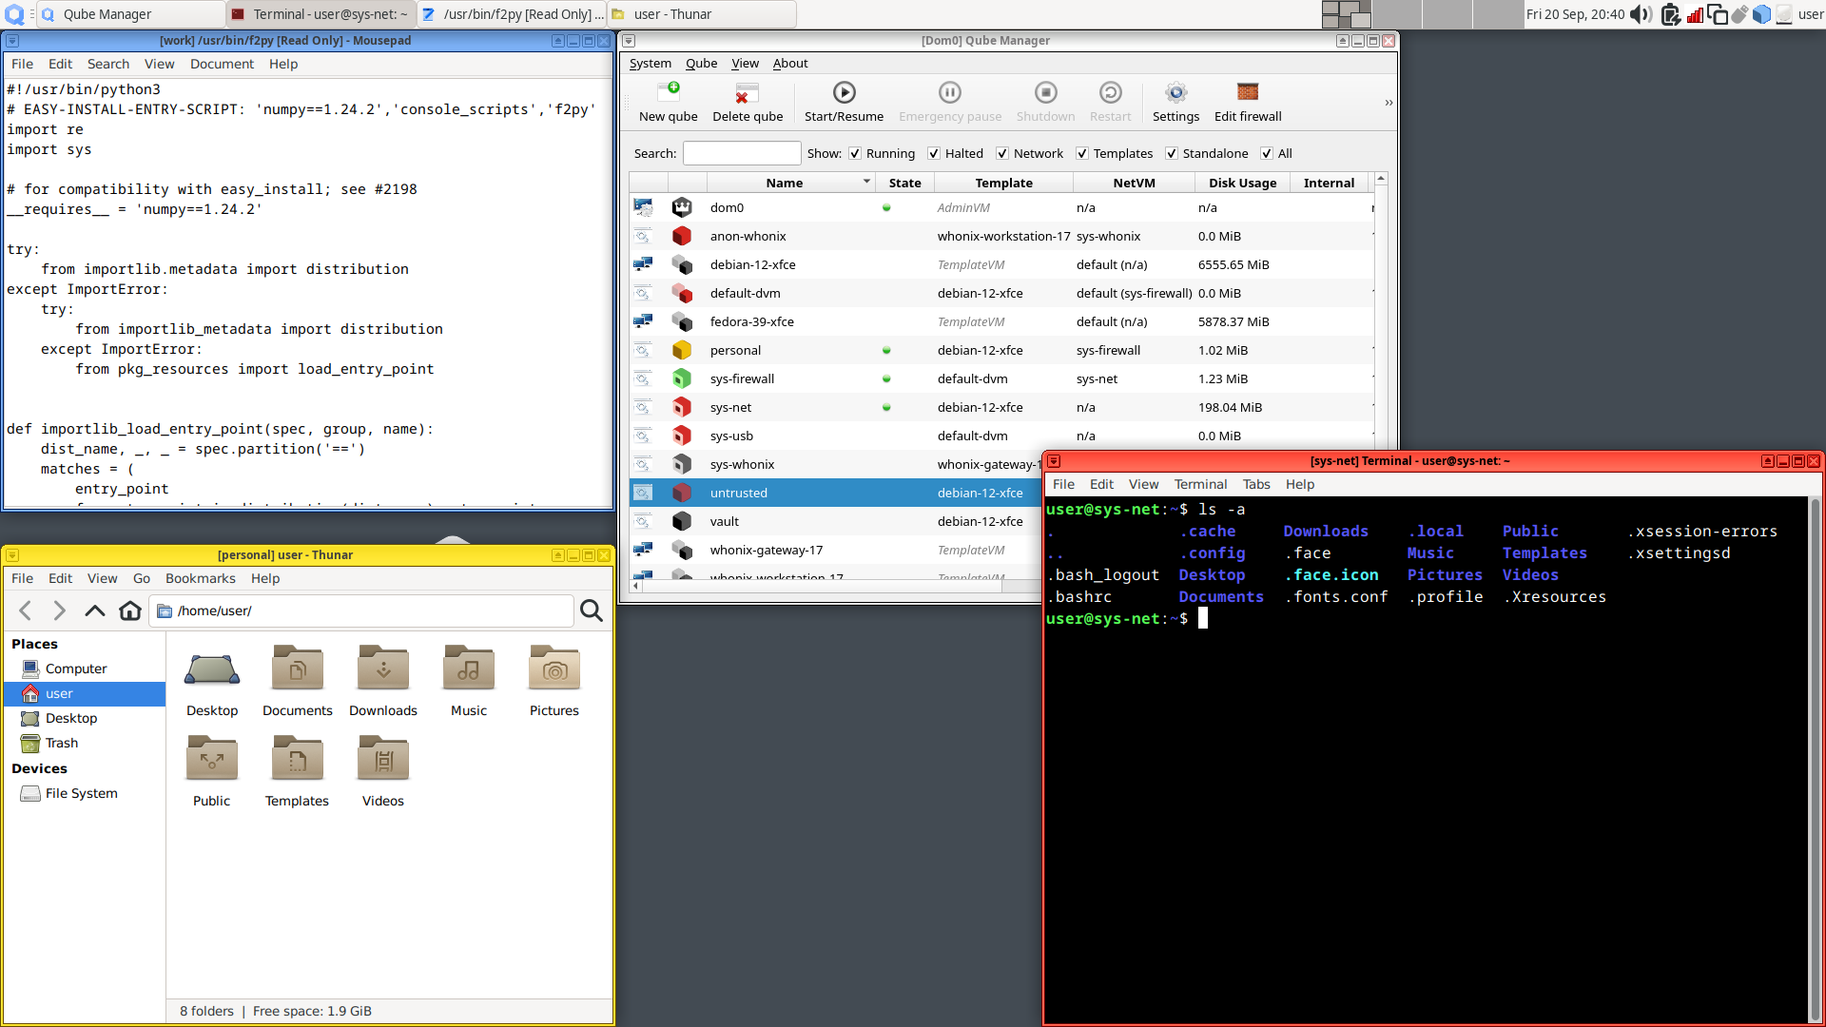Click the Thunar search magnifier icon

[591, 610]
